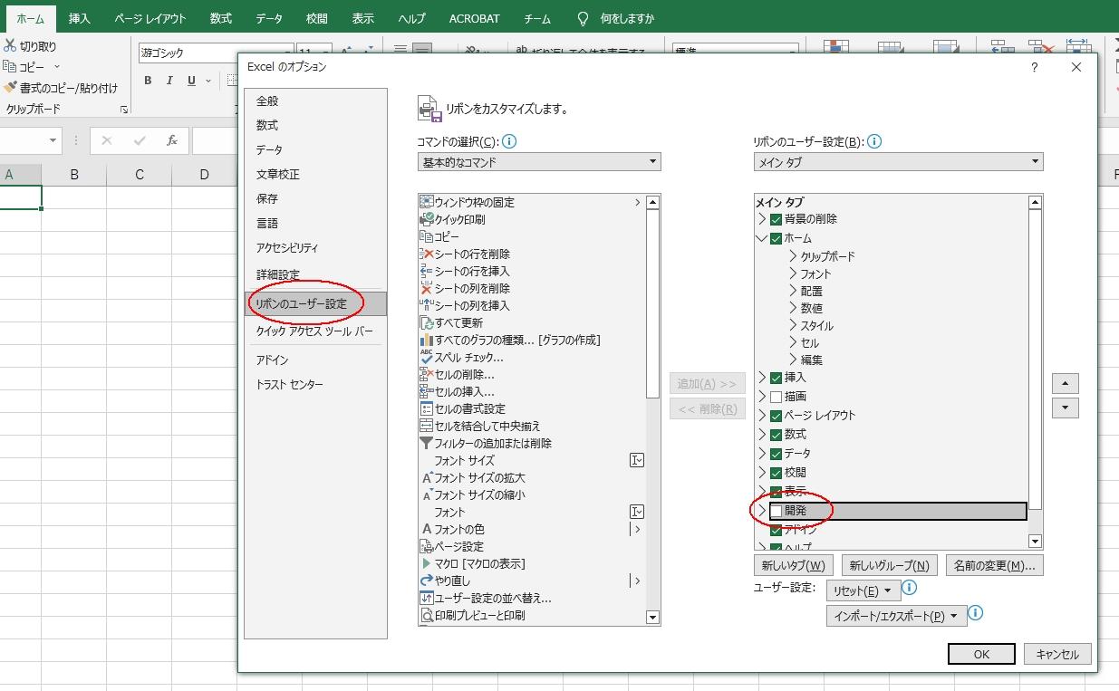
Task: Click the move up arrow button
Action: 1065,383
